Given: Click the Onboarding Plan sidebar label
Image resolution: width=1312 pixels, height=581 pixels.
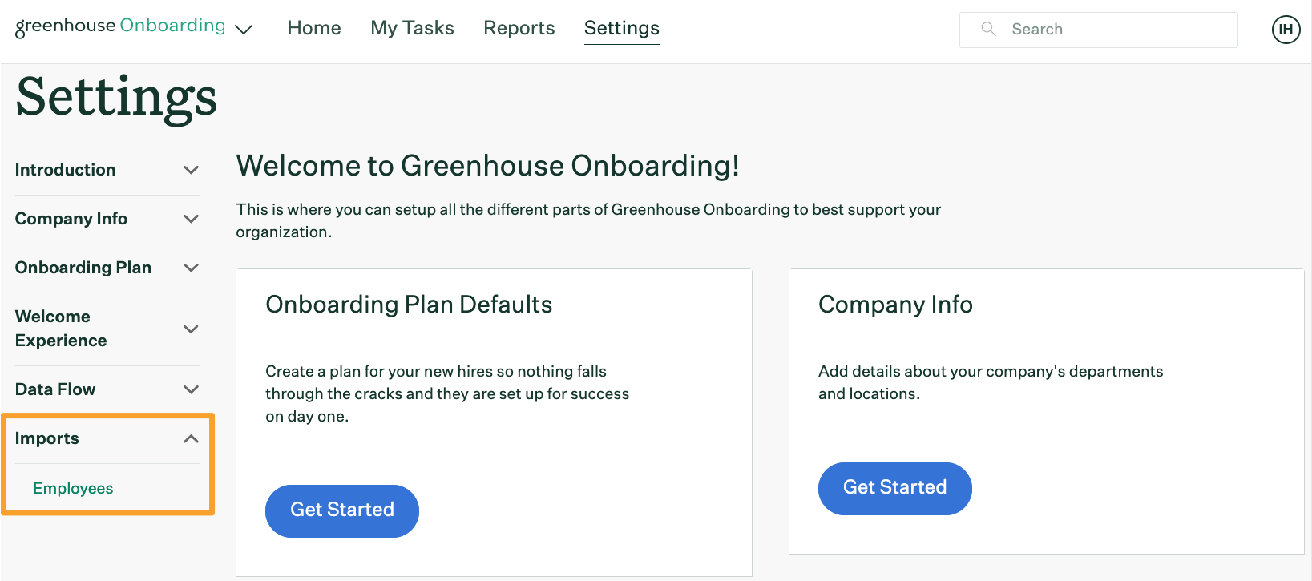Looking at the screenshot, I should click(83, 268).
